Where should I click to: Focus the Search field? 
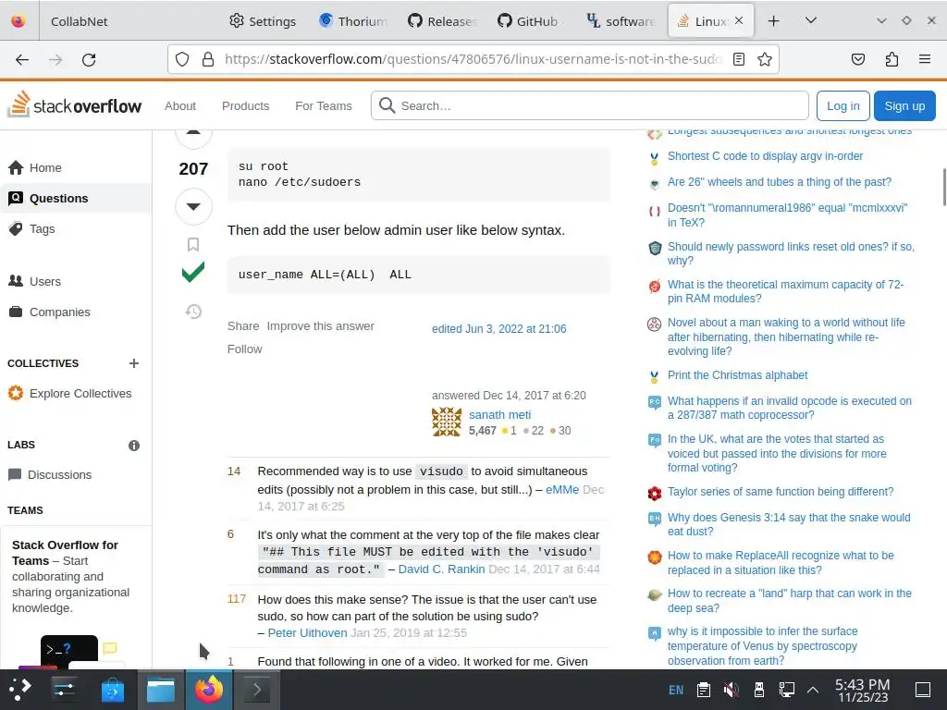[589, 105]
